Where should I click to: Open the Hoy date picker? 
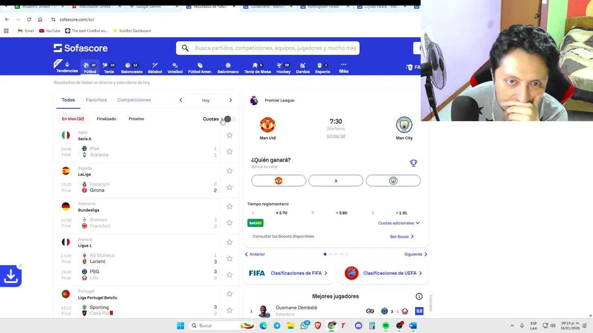click(x=206, y=100)
